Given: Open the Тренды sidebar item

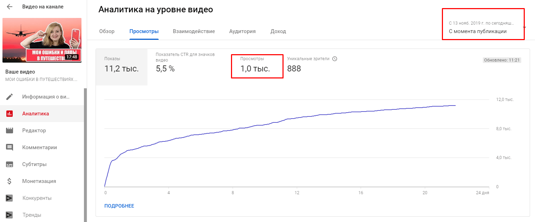Looking at the screenshot, I should tap(42, 215).
